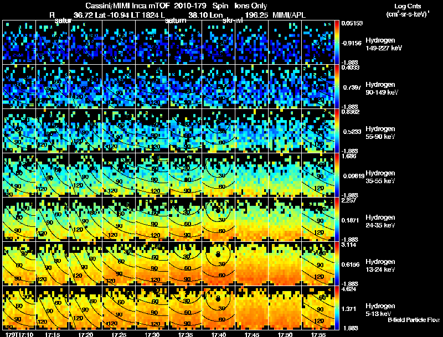Click the '17:25' time axis label
The height and width of the screenshot is (337, 443).
pyautogui.click(x=119, y=334)
